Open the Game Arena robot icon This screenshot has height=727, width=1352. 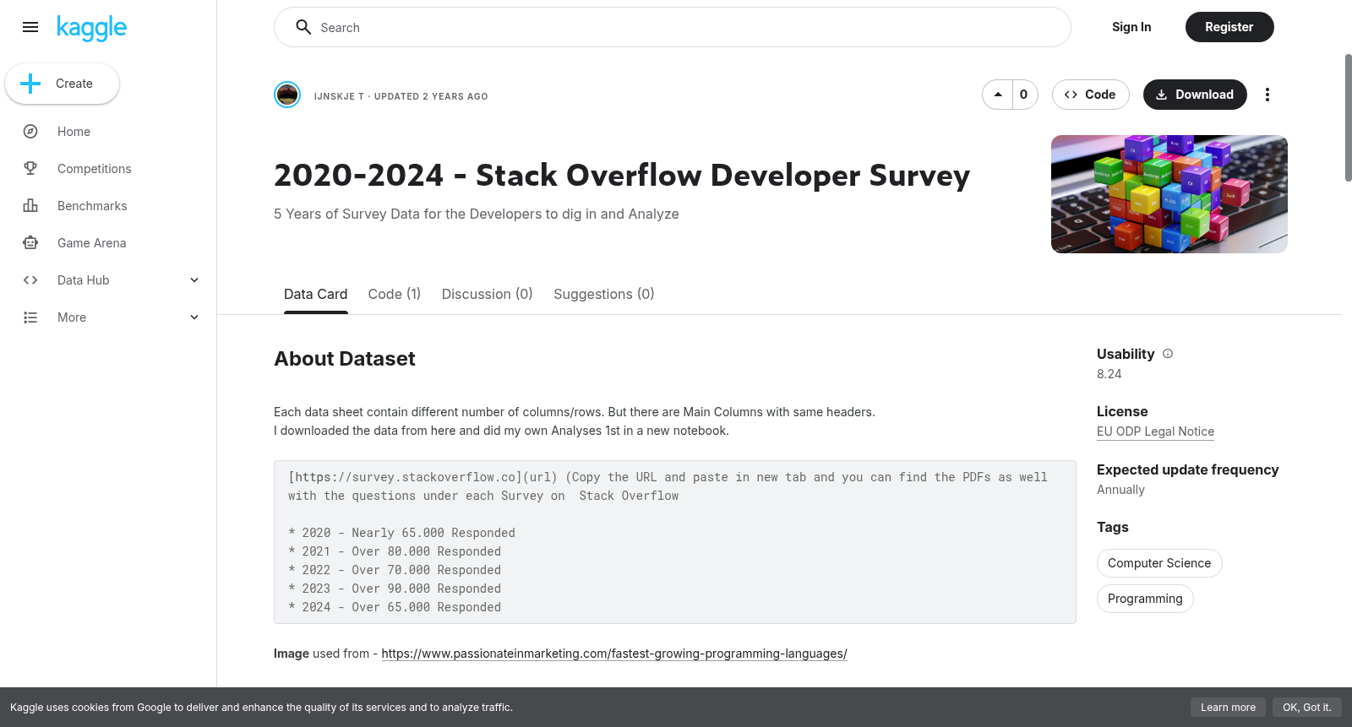(x=30, y=243)
